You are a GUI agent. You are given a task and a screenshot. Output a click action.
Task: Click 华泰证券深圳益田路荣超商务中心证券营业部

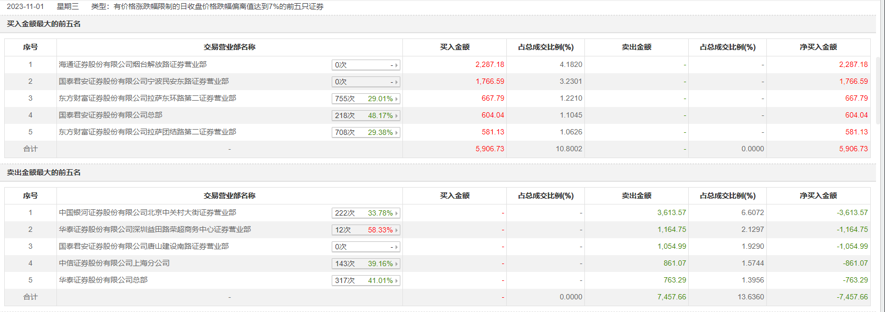coord(155,229)
